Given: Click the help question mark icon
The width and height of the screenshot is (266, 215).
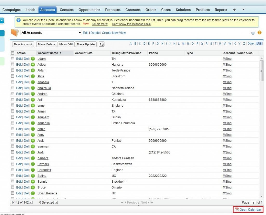Looking at the screenshot, I should (259, 33).
